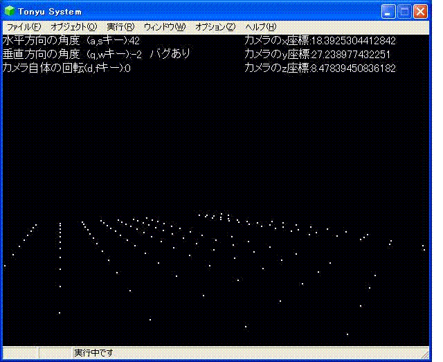Click the Tonyu System title bar text
Image resolution: width=443 pixels, height=362 pixels.
[50, 12]
